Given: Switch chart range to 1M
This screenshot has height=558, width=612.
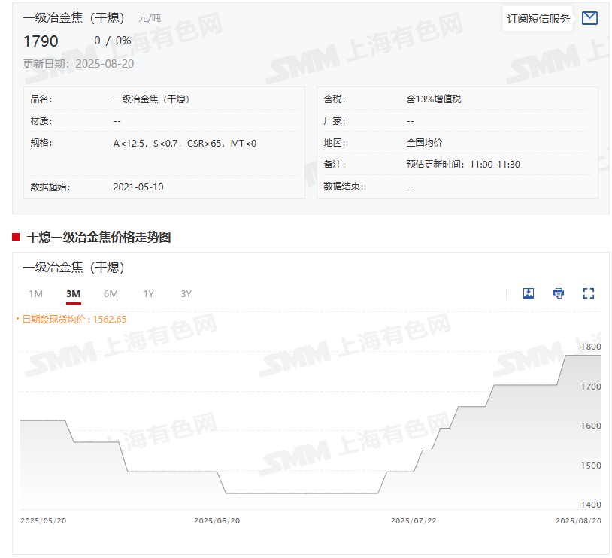Looking at the screenshot, I should click(35, 294).
